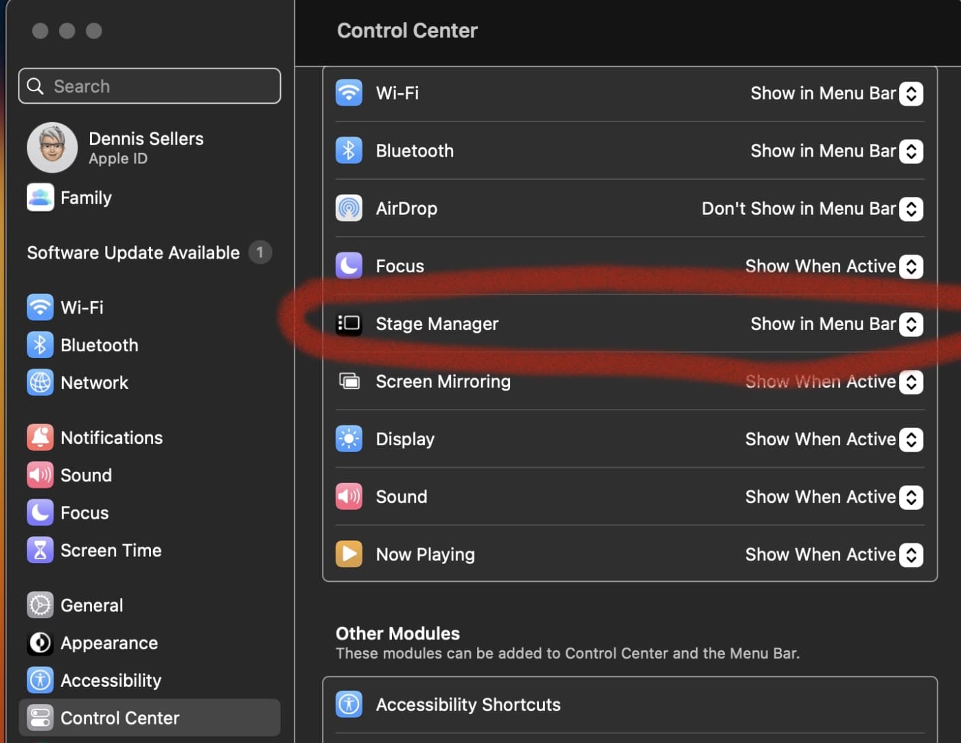Click the Now Playing play icon
The image size is (961, 743).
pos(349,554)
